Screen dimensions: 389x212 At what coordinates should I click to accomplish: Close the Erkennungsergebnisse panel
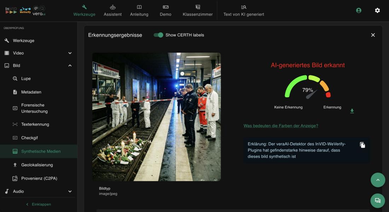[x=373, y=35]
